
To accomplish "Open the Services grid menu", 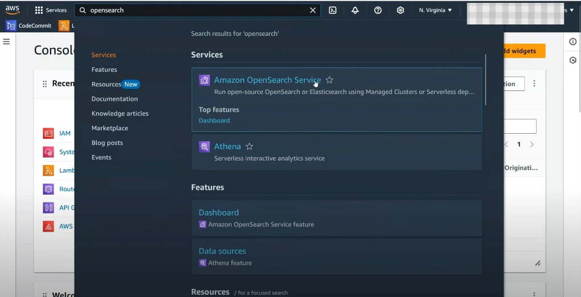I will 51,10.
